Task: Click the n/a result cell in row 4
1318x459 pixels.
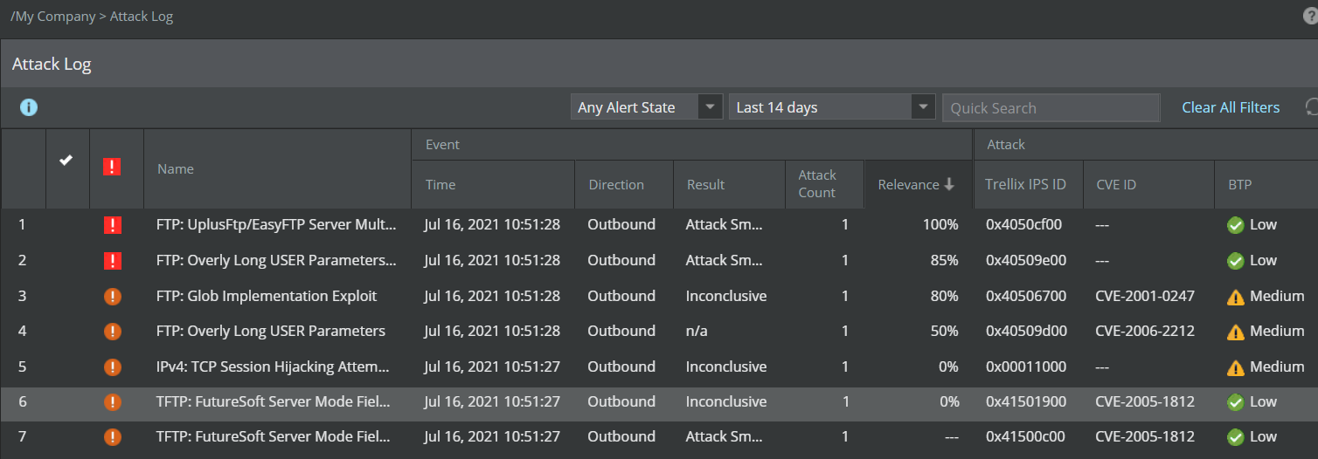Action: pyautogui.click(x=697, y=331)
